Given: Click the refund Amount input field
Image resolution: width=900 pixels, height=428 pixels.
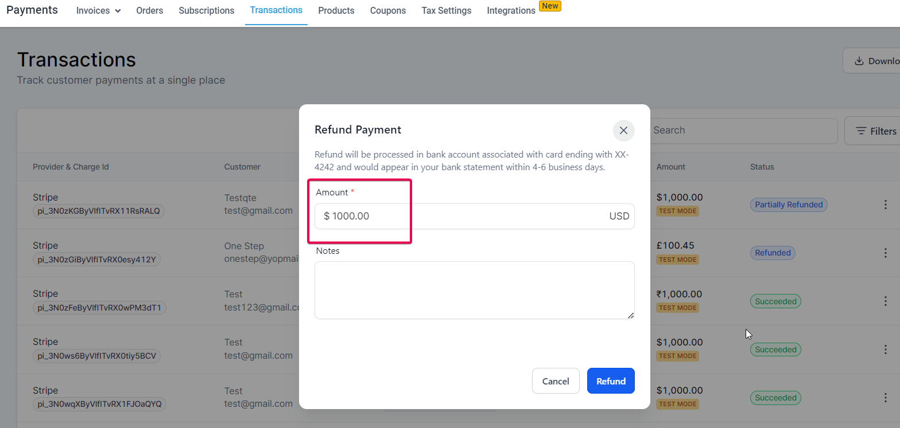Looking at the screenshot, I should coord(475,216).
